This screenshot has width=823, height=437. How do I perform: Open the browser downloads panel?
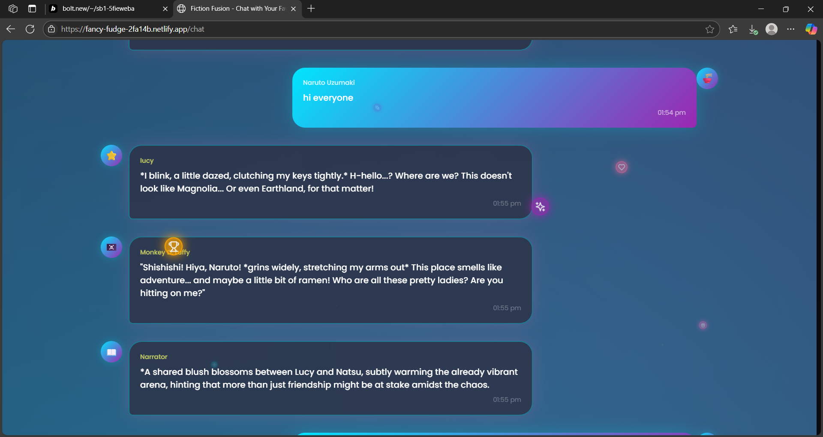click(753, 29)
